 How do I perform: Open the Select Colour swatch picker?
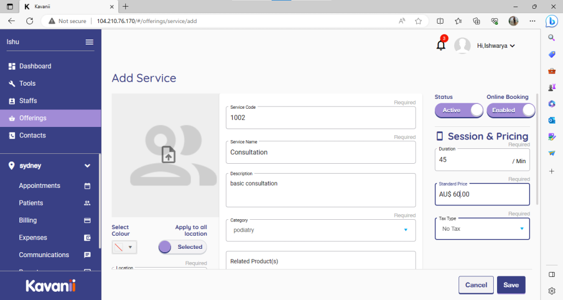tap(124, 247)
